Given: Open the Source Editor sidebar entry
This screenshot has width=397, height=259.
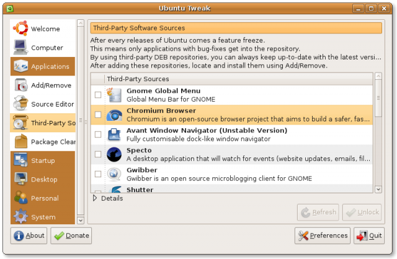Looking at the screenshot, I should pyautogui.click(x=43, y=103).
